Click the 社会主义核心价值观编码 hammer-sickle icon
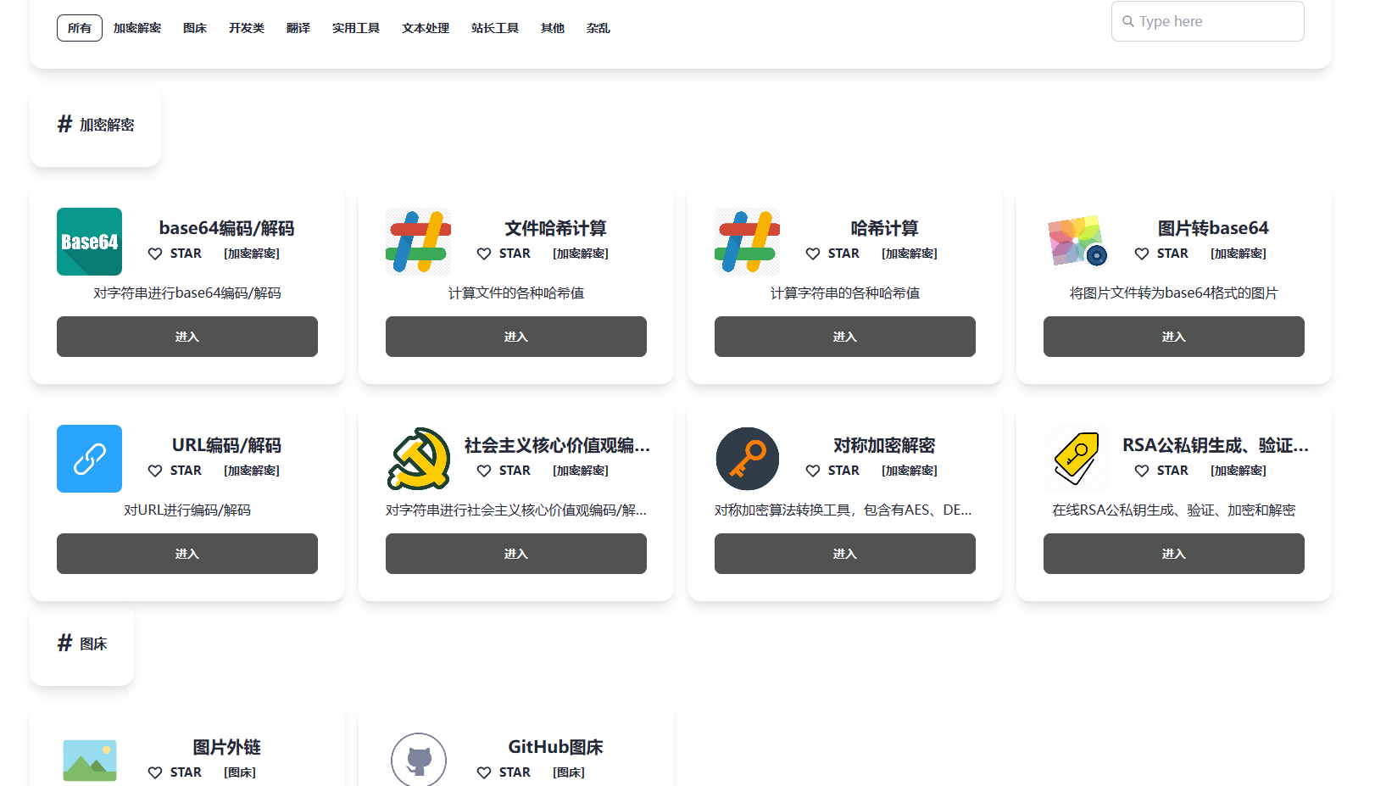 pos(418,459)
